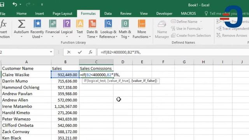Click the Customer Name header cell

coord(26,68)
